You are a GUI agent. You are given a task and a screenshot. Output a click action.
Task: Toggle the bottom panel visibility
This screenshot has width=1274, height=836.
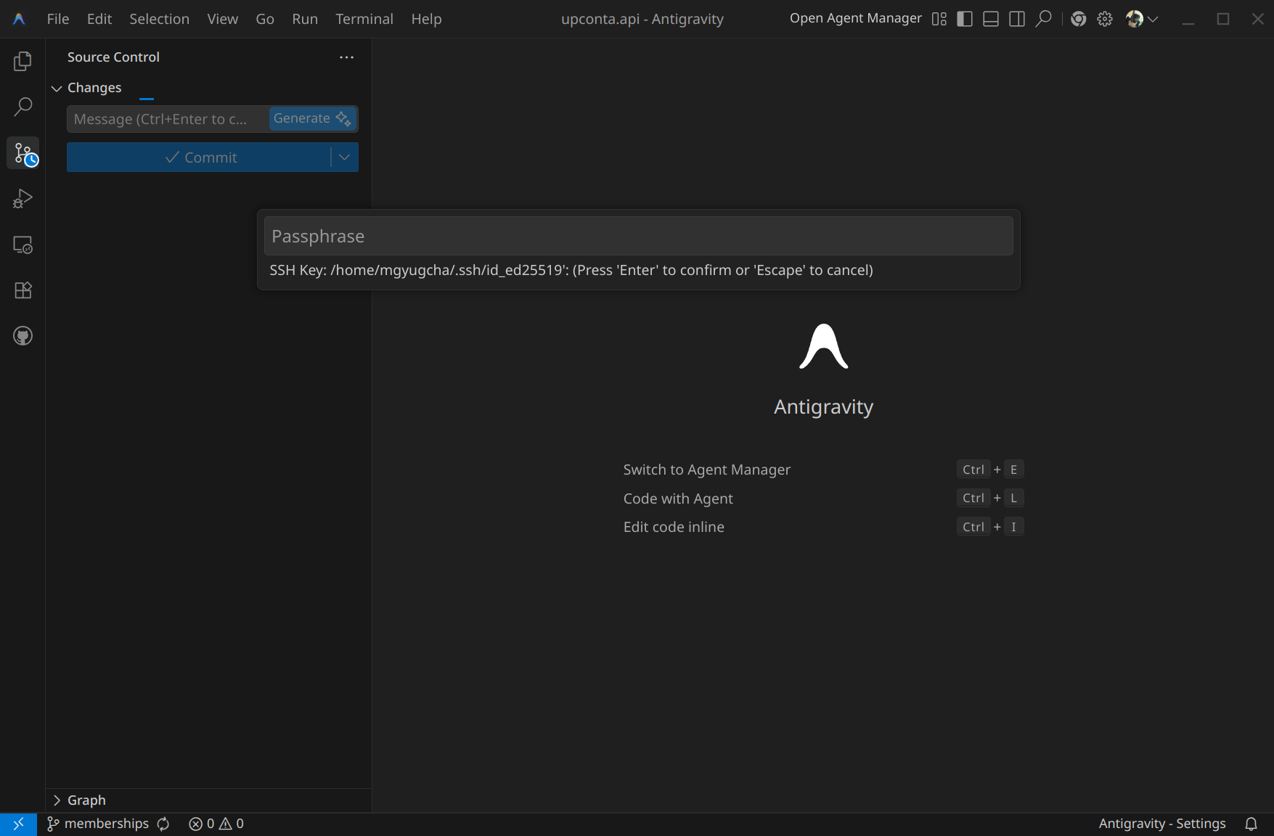(x=991, y=19)
